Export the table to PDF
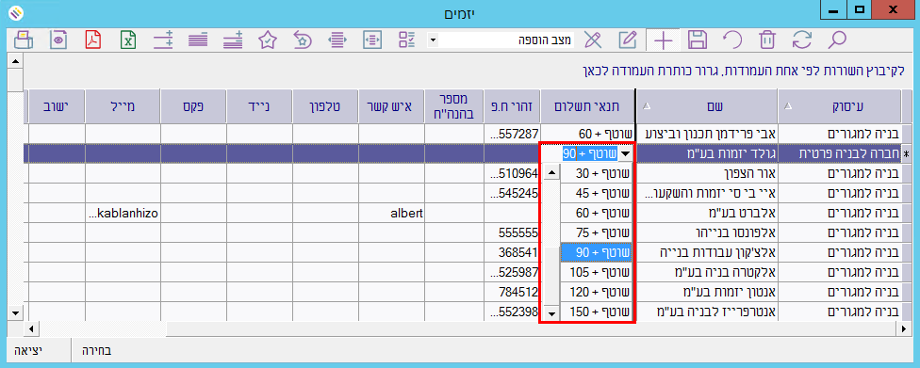 93,40
